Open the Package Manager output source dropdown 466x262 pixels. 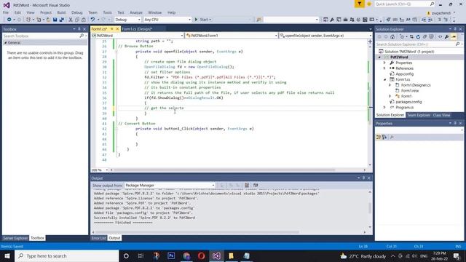point(170,185)
